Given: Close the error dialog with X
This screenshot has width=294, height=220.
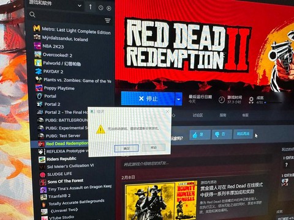Looking at the screenshot, I should 167,111.
